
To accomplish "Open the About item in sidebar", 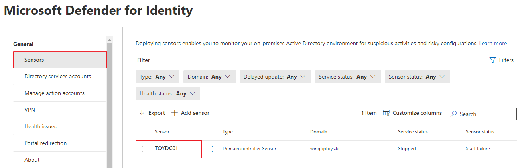I will click(60, 160).
